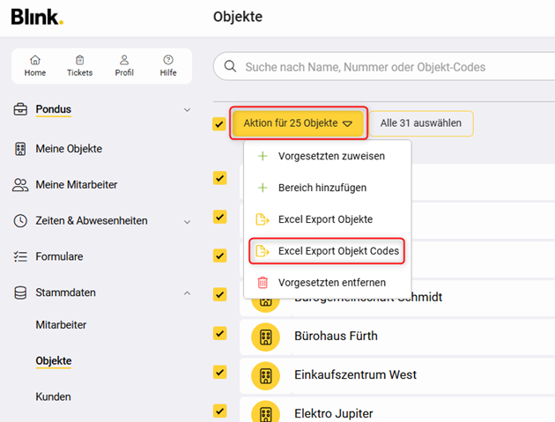The width and height of the screenshot is (555, 422).
Task: Click the Formulare checklist icon
Action: pyautogui.click(x=20, y=256)
